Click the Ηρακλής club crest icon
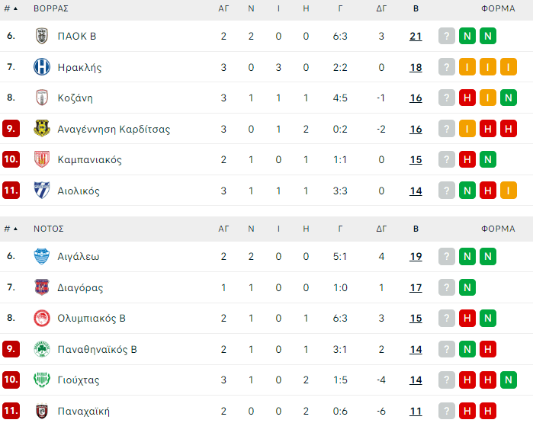 click(x=42, y=67)
